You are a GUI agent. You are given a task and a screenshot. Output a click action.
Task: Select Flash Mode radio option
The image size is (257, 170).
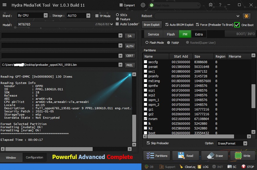pyautogui.click(x=147, y=42)
